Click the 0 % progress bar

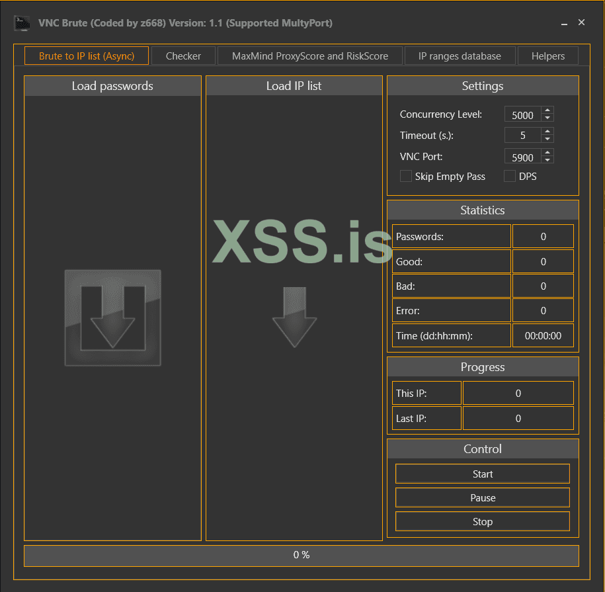302,556
